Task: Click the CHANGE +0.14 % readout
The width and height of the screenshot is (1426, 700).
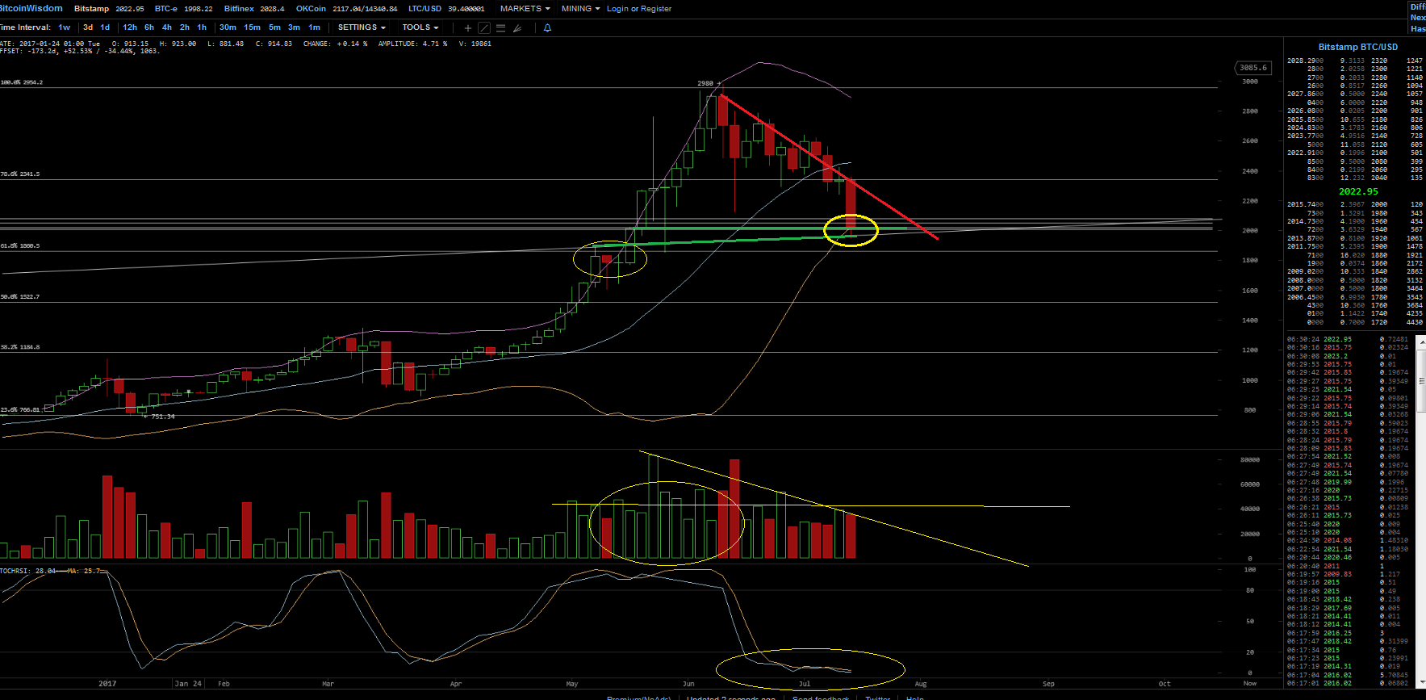Action: coord(335,44)
